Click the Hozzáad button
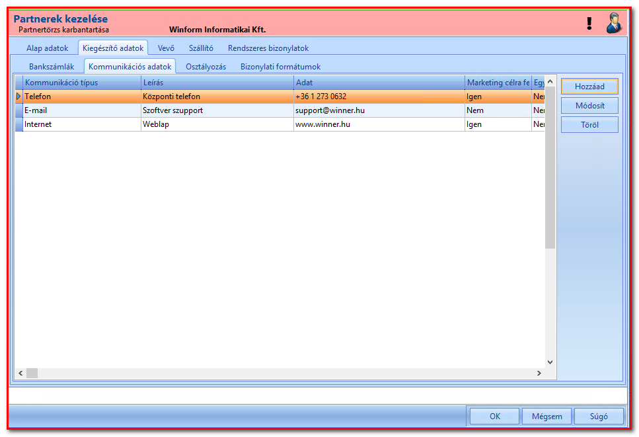The width and height of the screenshot is (639, 437). click(x=589, y=87)
